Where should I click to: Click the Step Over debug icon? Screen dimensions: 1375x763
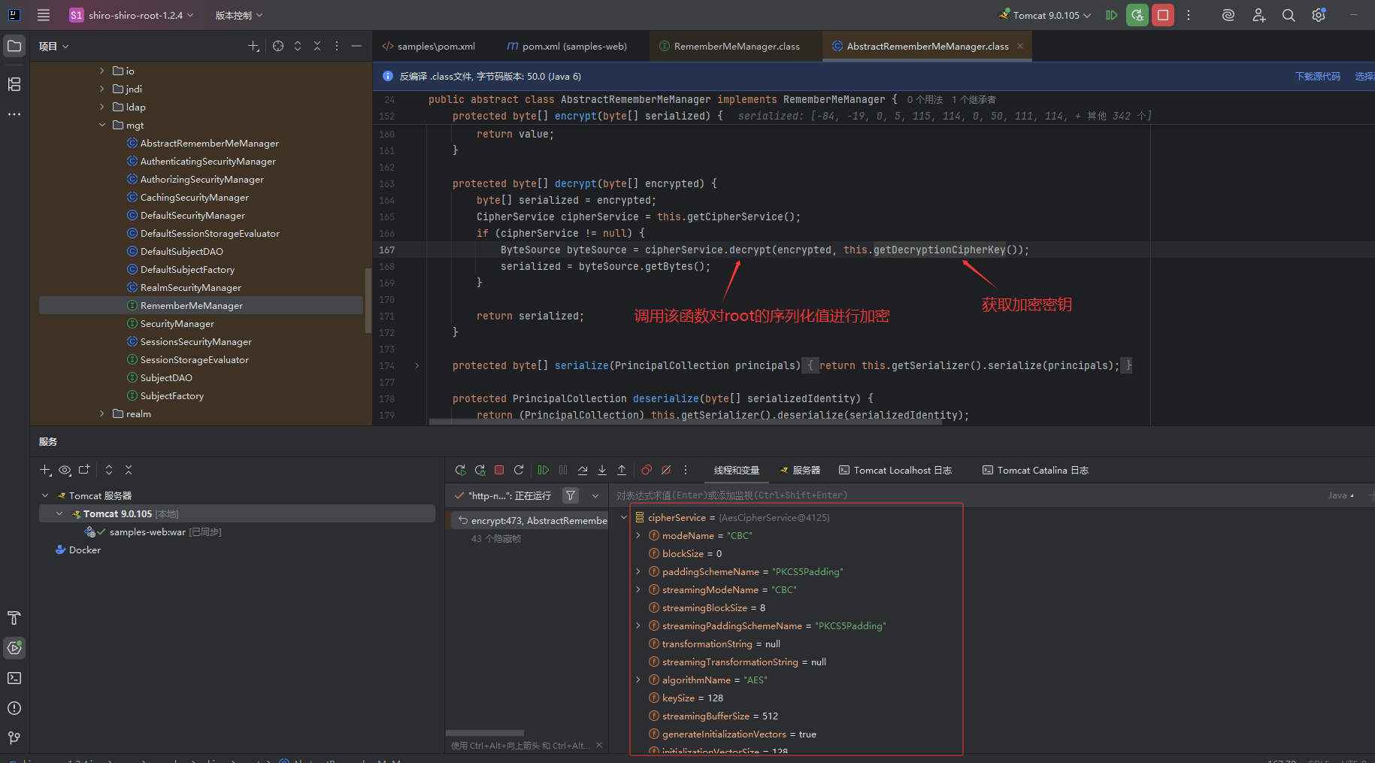pos(583,470)
